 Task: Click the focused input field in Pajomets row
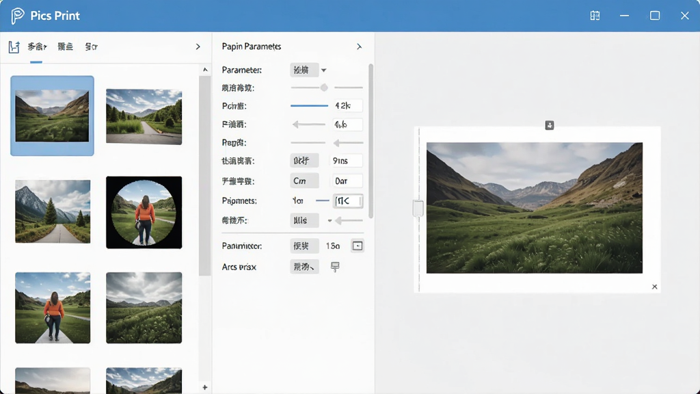[x=348, y=201]
